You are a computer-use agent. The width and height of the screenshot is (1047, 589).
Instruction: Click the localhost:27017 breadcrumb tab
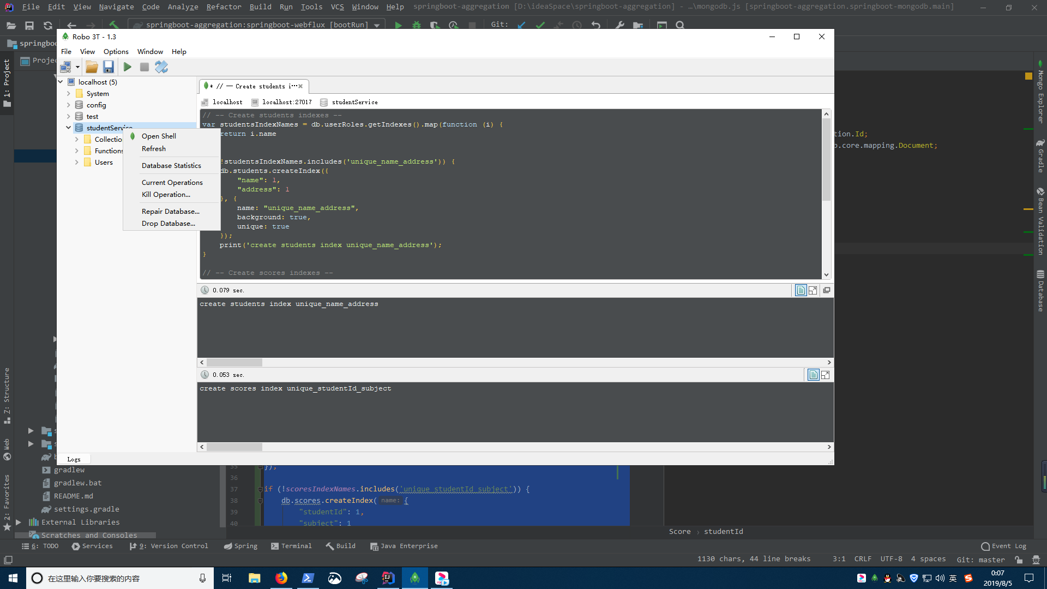click(286, 101)
